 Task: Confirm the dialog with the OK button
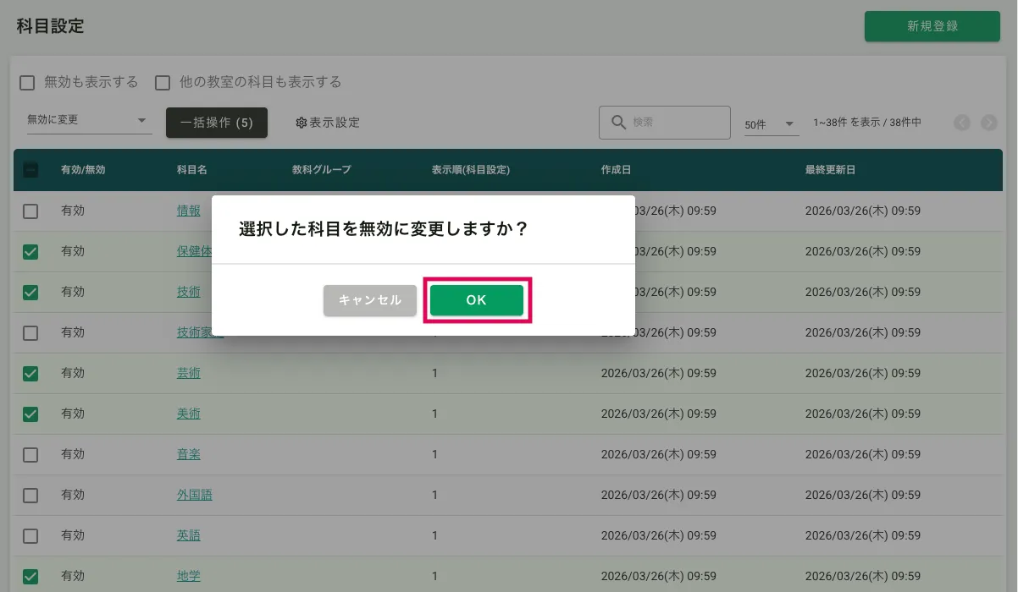476,300
